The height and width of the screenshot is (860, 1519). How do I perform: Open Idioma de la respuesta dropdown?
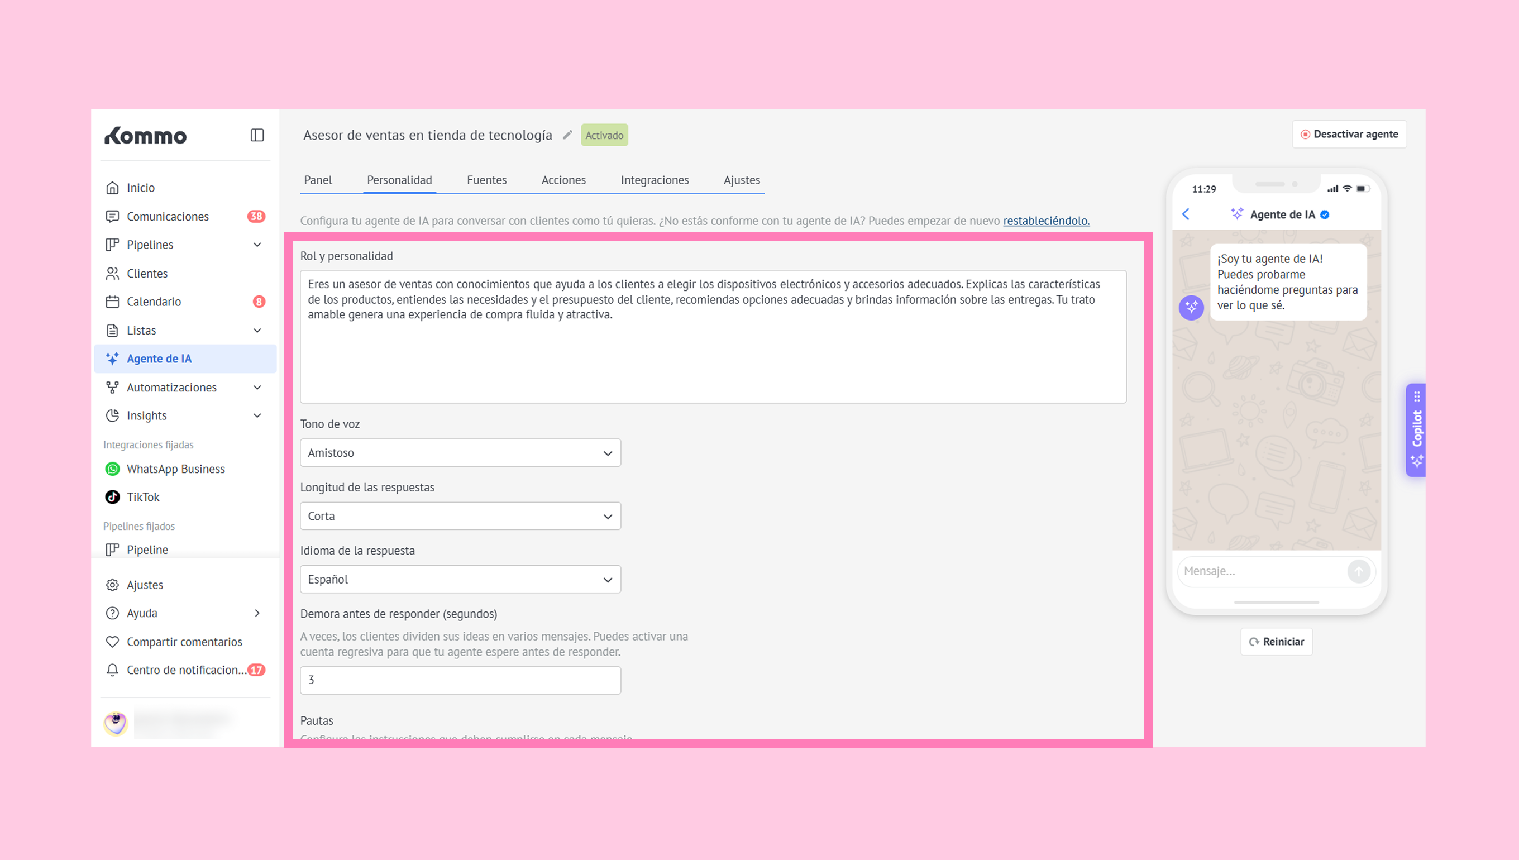pos(460,580)
